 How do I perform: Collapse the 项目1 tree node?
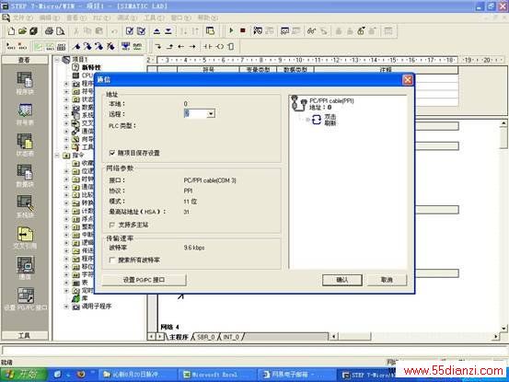pos(57,60)
